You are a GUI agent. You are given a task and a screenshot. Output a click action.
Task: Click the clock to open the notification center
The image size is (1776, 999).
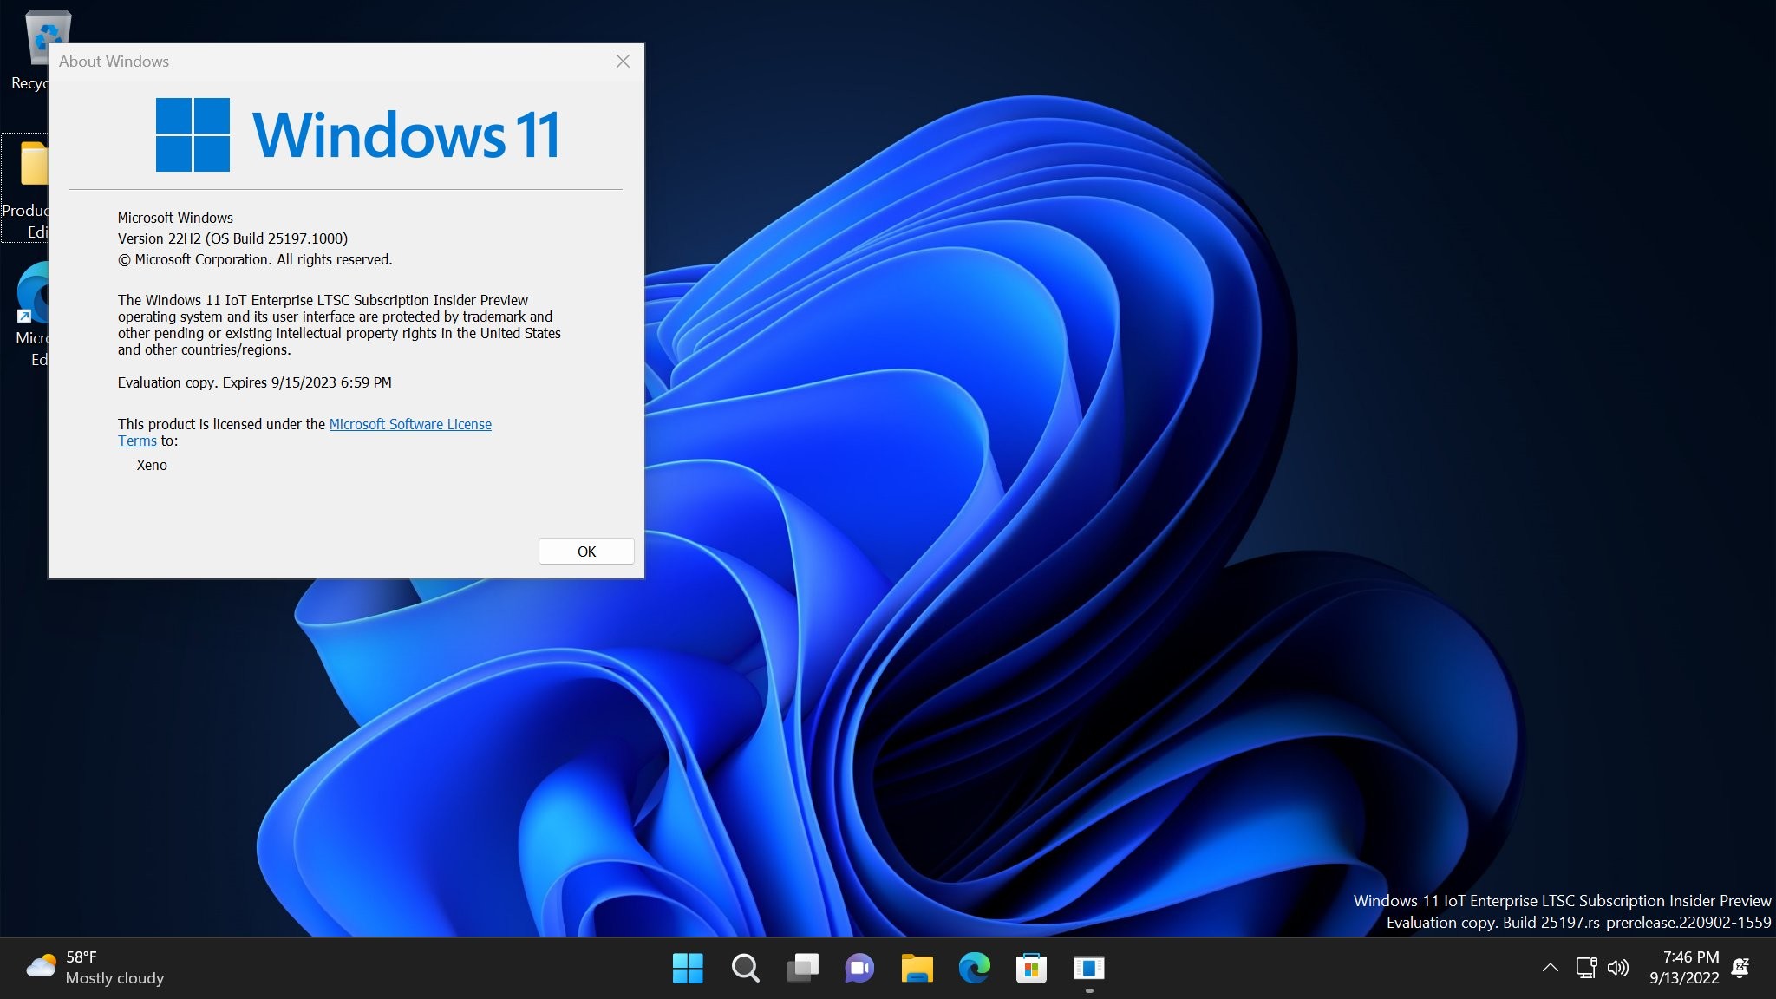coord(1686,968)
